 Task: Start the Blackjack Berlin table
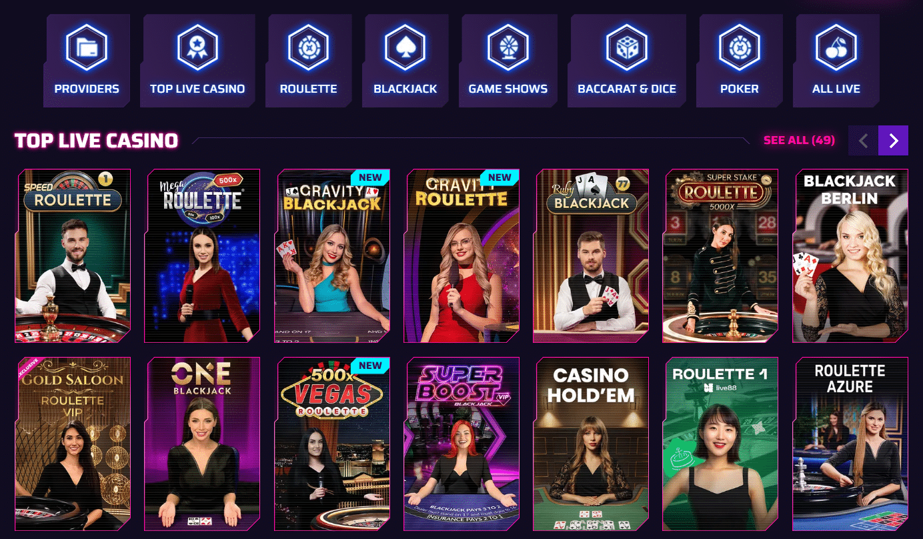coord(850,256)
